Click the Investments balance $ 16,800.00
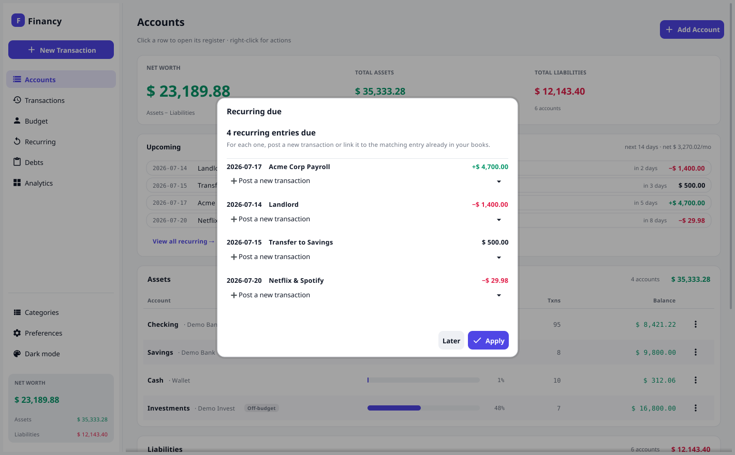Viewport: 735px width, 455px height. click(x=654, y=408)
